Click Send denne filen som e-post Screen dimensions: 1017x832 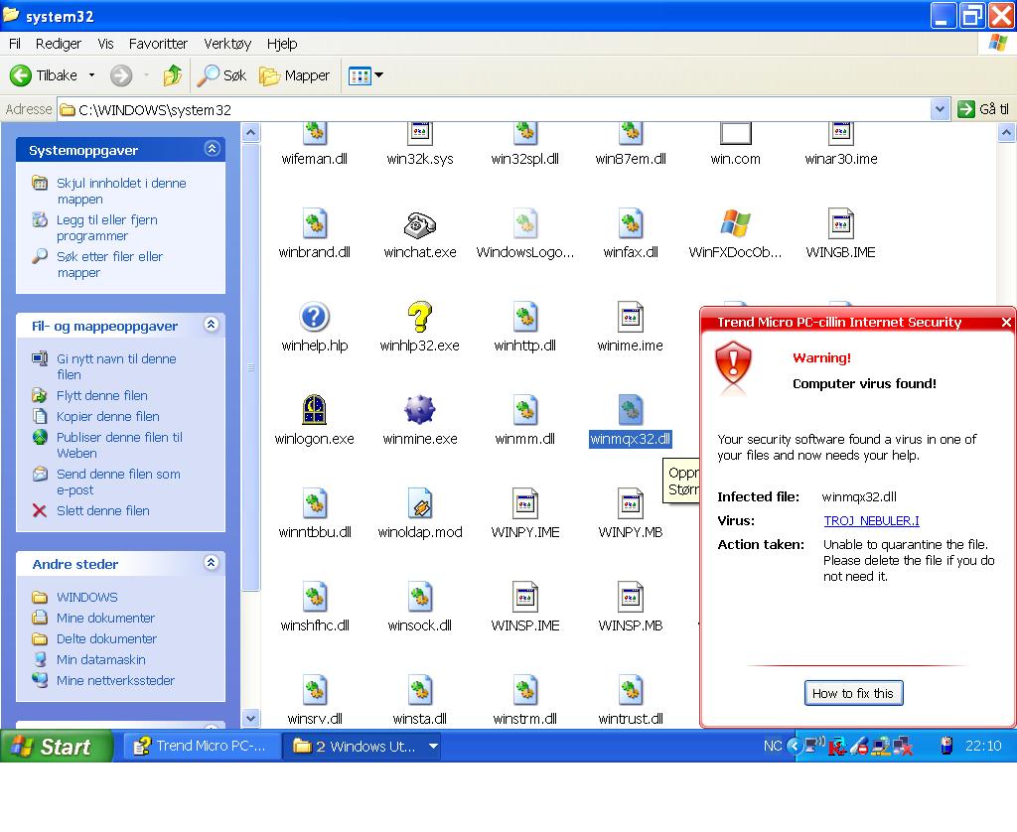[x=118, y=482]
